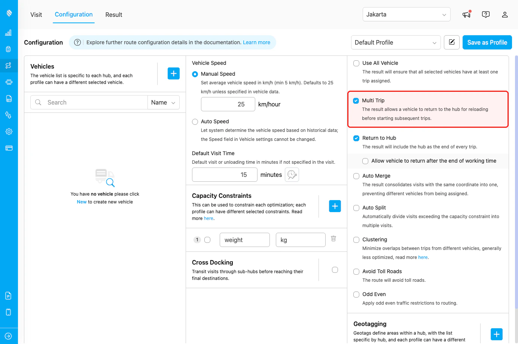Enable Use All Vehicle checkbox
518x344 pixels.
[x=356, y=63]
